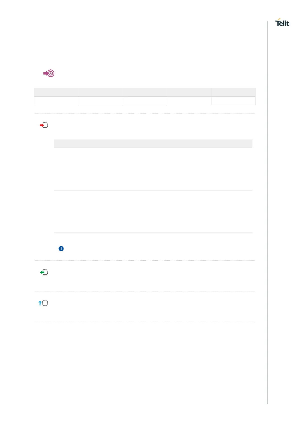The height and width of the screenshot is (422, 298).
Task: Click second white data cell of five-column table
Action: (101, 101)
